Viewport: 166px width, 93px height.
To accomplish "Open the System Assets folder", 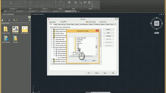I will 6,30.
